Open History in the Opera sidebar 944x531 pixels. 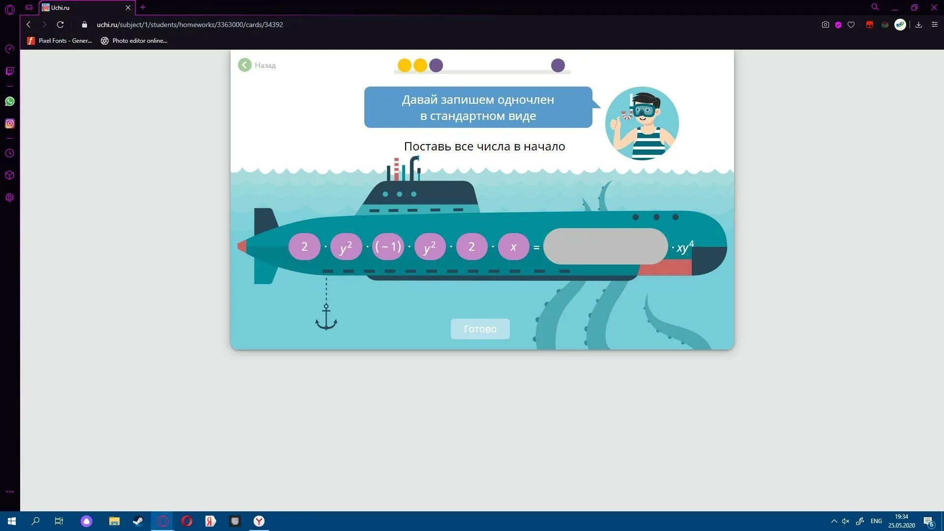(x=10, y=153)
